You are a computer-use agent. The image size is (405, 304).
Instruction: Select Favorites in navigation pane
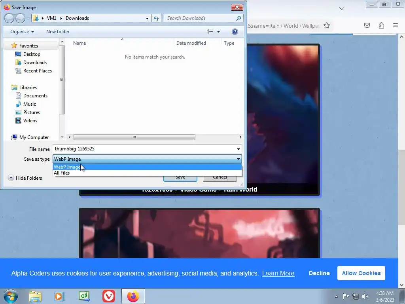pos(28,46)
